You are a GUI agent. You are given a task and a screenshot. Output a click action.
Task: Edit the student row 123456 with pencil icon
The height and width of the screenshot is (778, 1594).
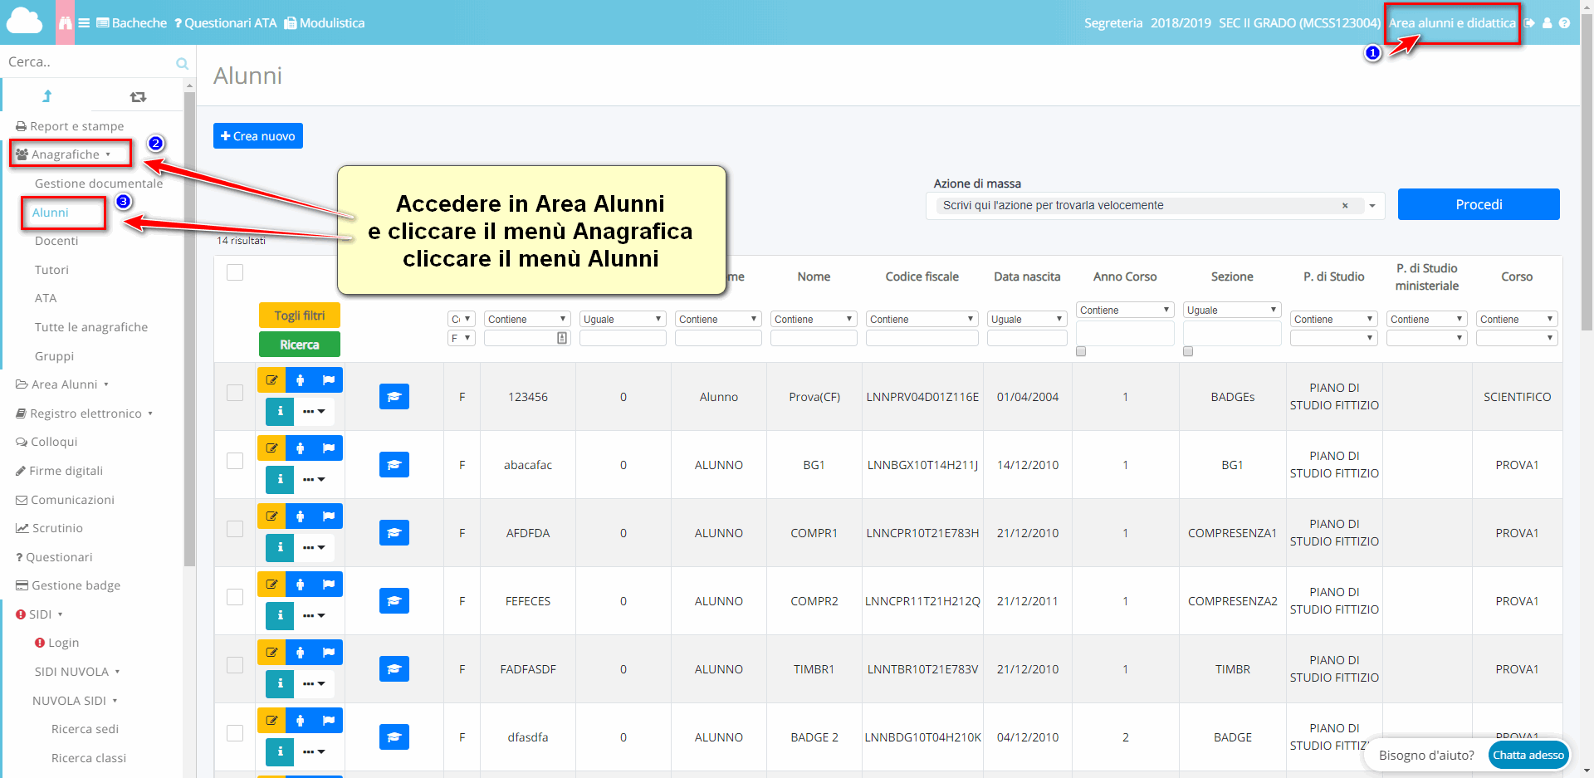(x=271, y=380)
